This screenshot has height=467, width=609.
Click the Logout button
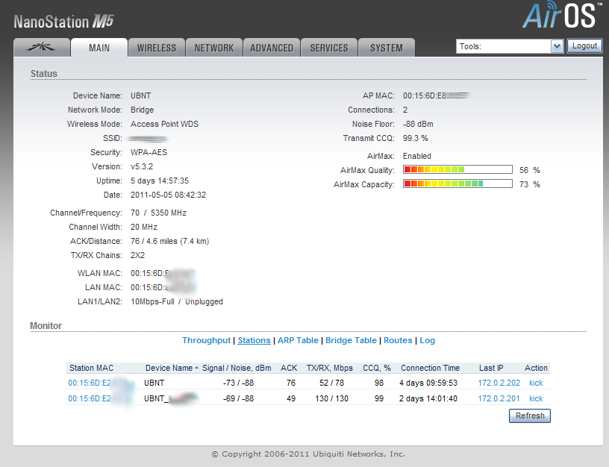[584, 46]
